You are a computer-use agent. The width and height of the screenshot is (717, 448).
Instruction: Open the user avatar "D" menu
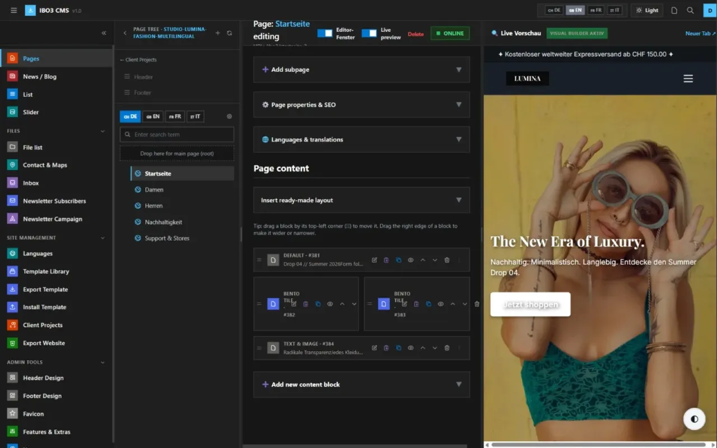(710, 10)
